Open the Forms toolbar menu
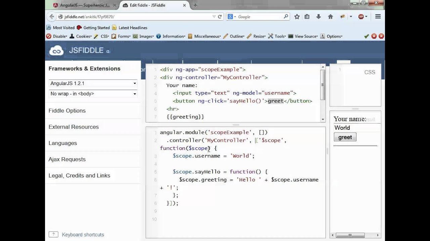The width and height of the screenshot is (430, 241). pyautogui.click(x=121, y=36)
